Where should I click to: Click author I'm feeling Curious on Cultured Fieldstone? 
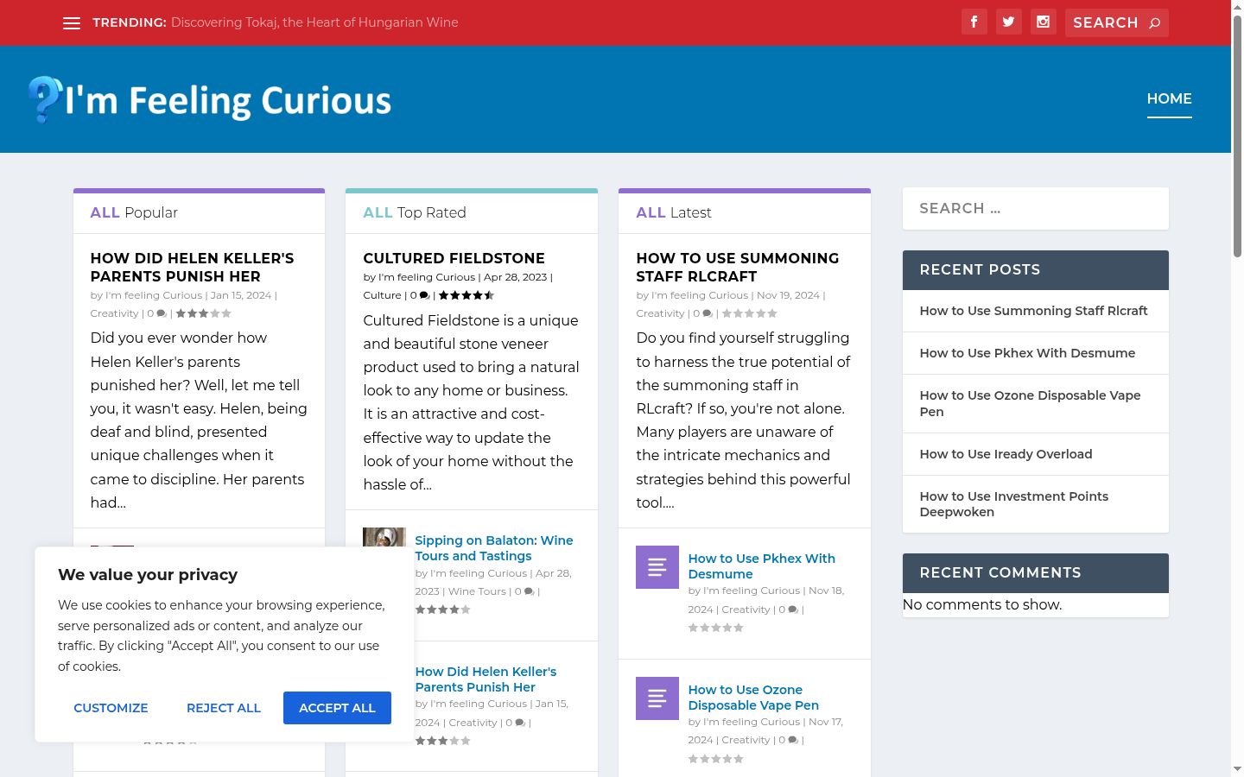(x=427, y=277)
